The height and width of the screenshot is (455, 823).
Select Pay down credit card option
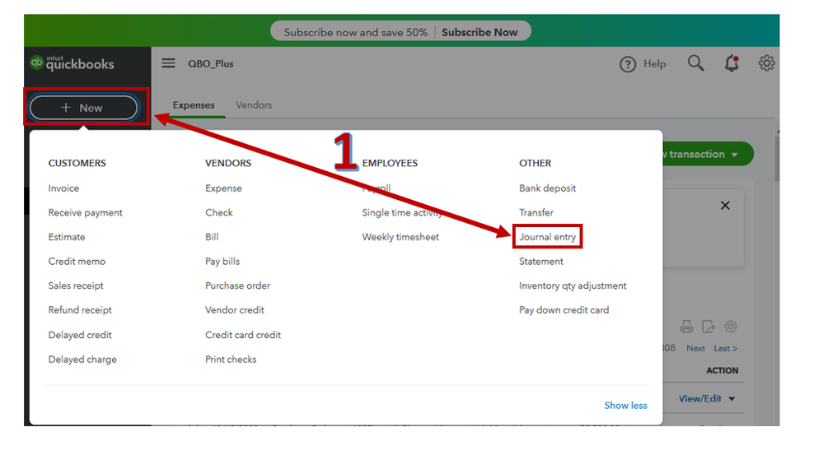pyautogui.click(x=563, y=310)
